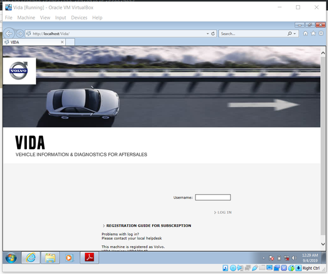Viewport: 328px width, 274px height.
Task: Open the Windows 7 Start menu
Action: pyautogui.click(x=11, y=257)
